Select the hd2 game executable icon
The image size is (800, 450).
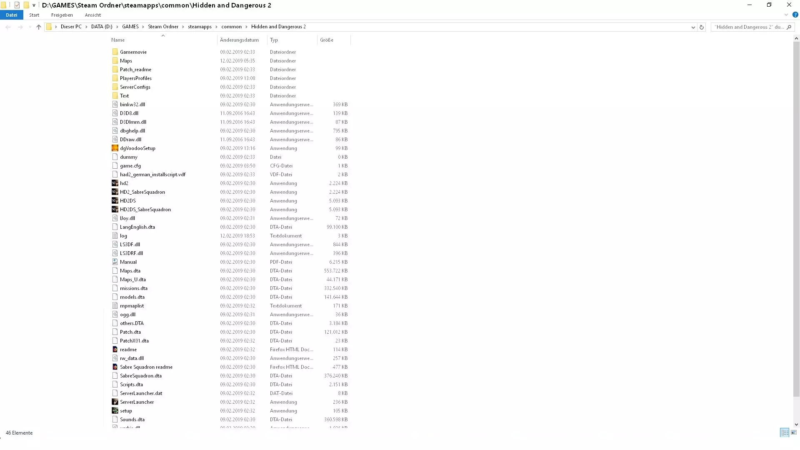coord(115,183)
